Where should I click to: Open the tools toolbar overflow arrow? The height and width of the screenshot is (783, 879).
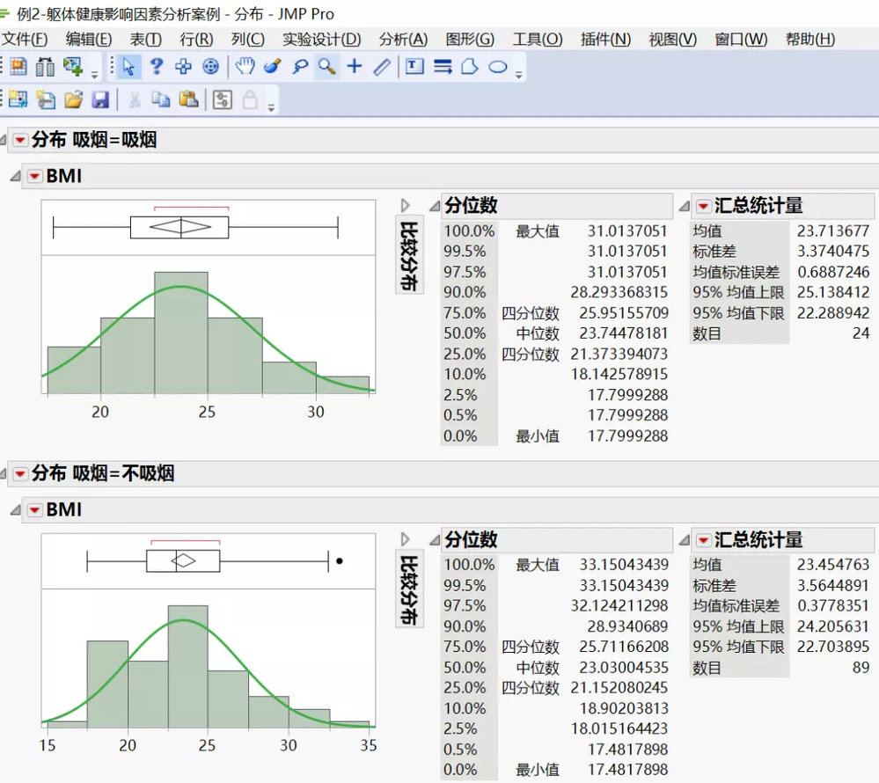pos(518,75)
